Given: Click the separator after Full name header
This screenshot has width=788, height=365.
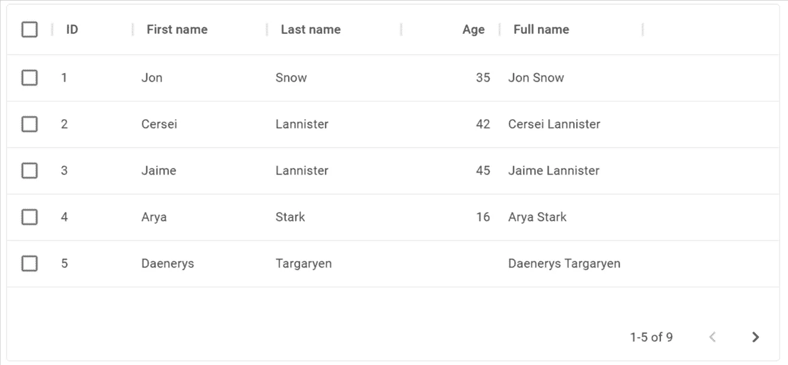Looking at the screenshot, I should [642, 29].
